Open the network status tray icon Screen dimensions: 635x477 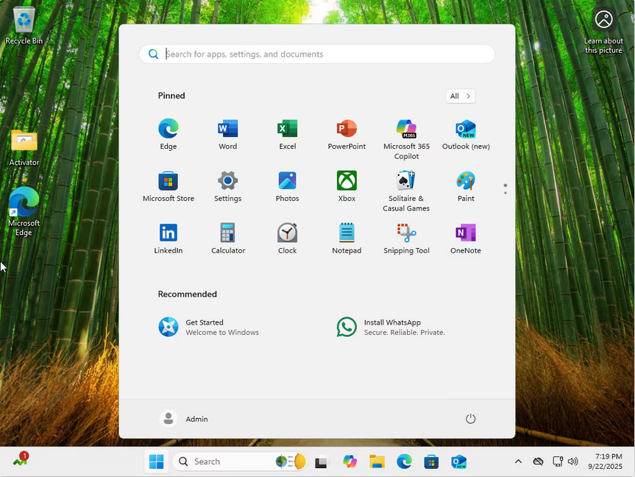(x=558, y=462)
